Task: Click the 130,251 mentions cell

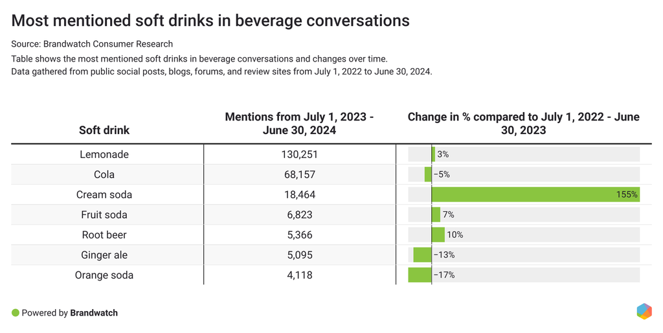Action: coord(299,154)
